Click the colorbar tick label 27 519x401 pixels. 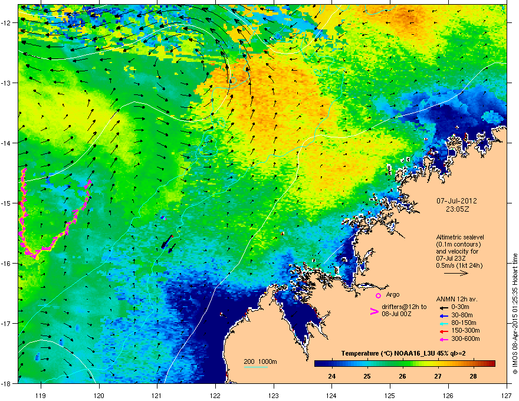[x=438, y=376]
